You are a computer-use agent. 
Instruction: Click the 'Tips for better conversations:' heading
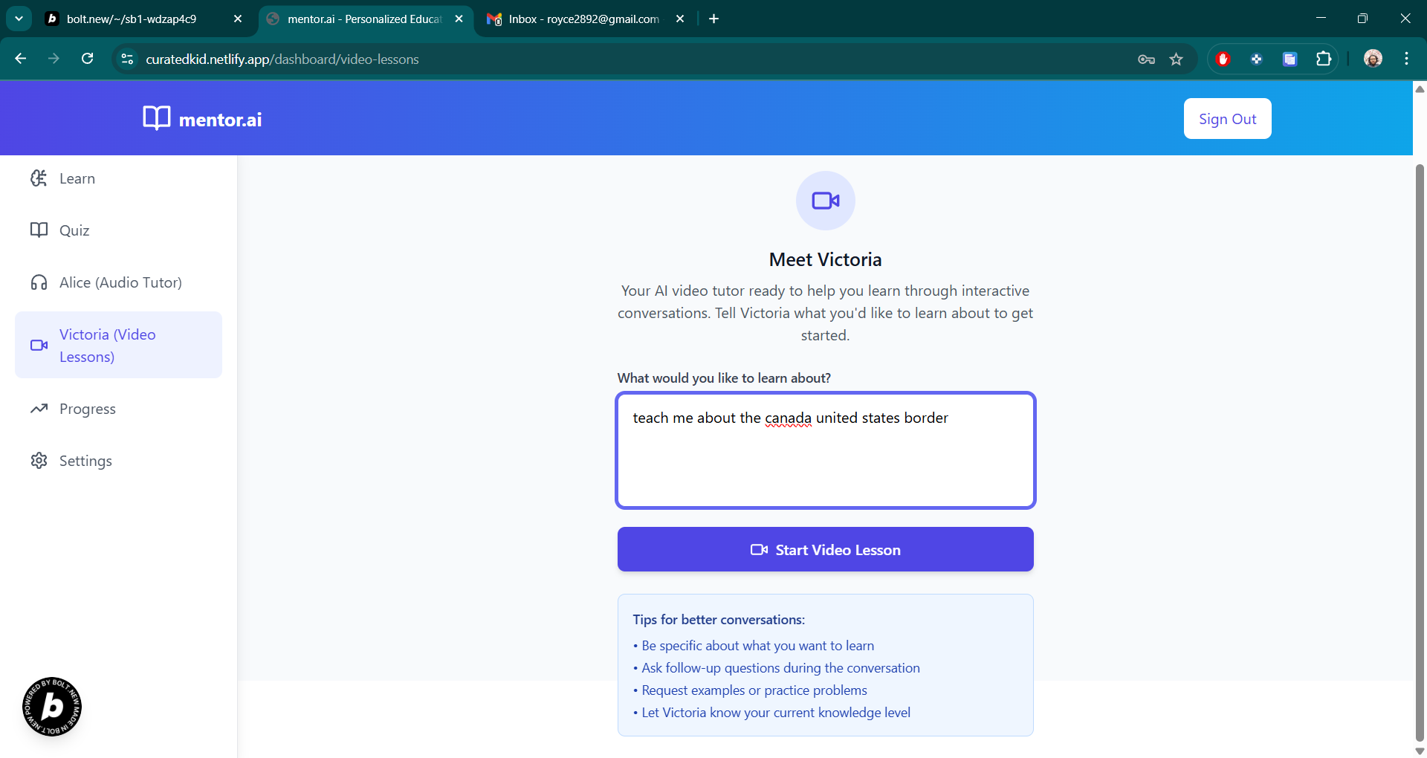719,620
